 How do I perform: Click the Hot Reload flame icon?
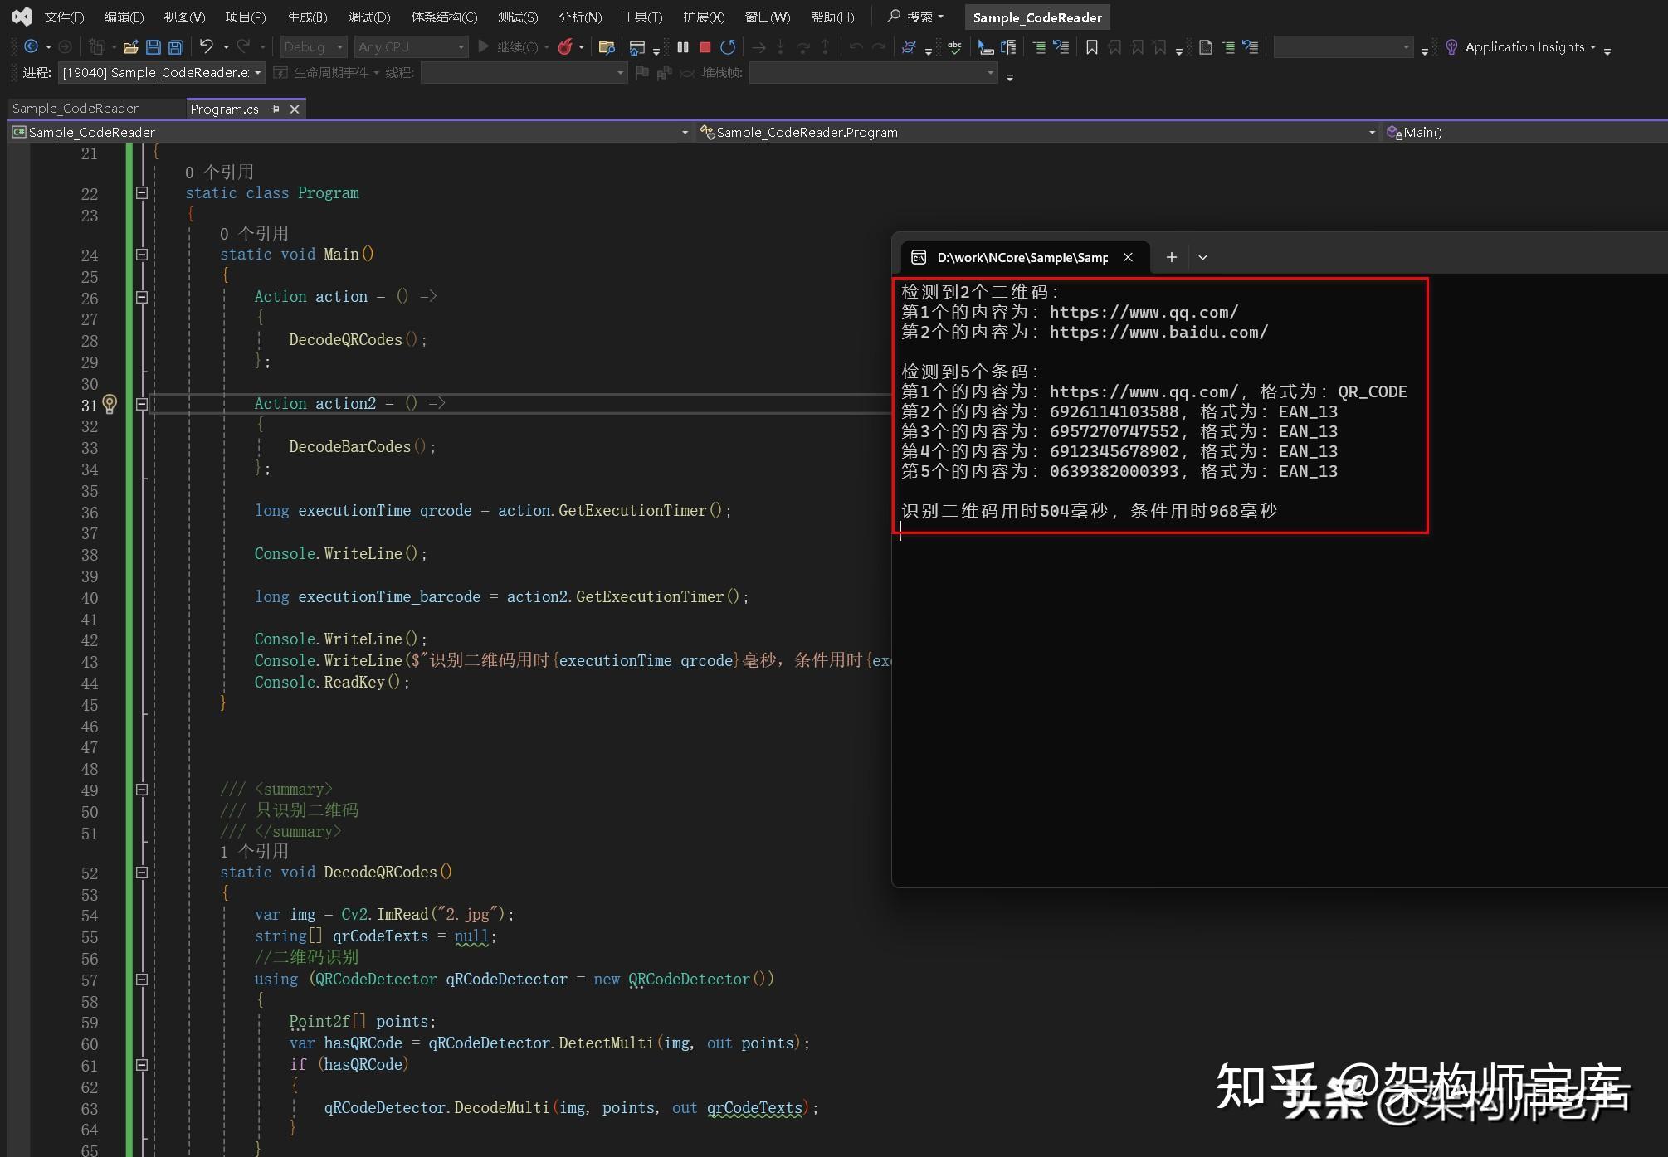click(x=565, y=47)
